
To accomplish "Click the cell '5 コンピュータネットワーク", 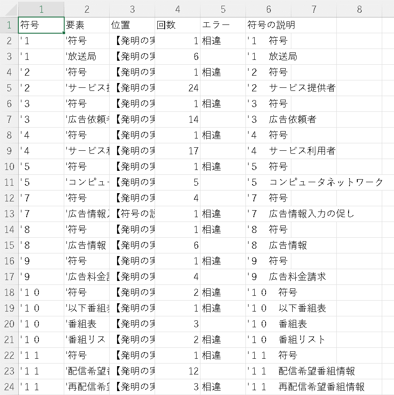I will 315,182.
